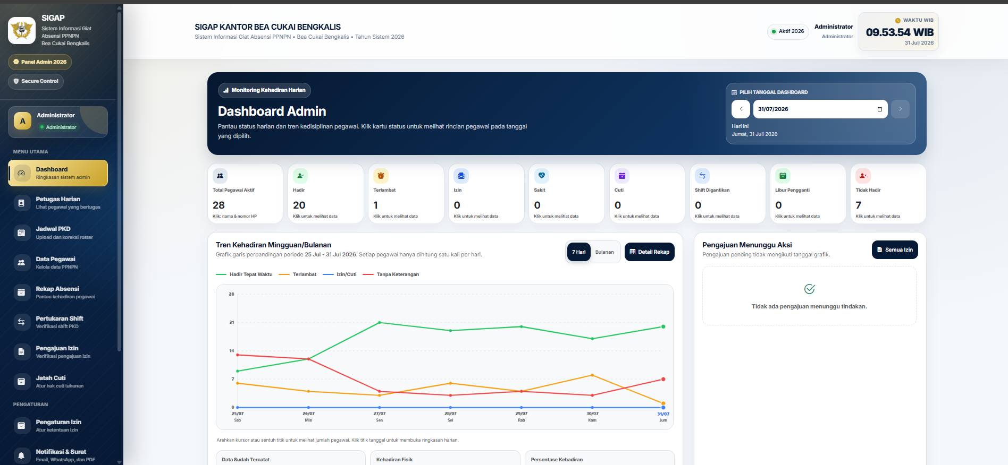Click the Secure Control badge
The height and width of the screenshot is (465, 1008).
pyautogui.click(x=36, y=81)
